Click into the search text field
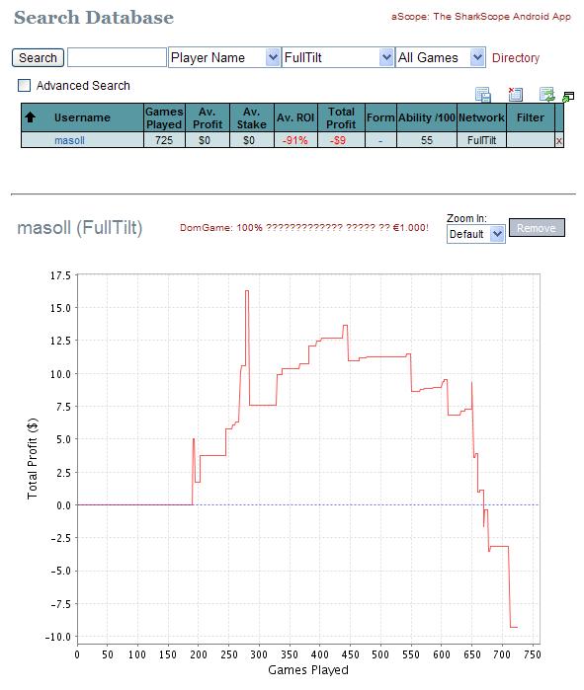 [x=117, y=57]
